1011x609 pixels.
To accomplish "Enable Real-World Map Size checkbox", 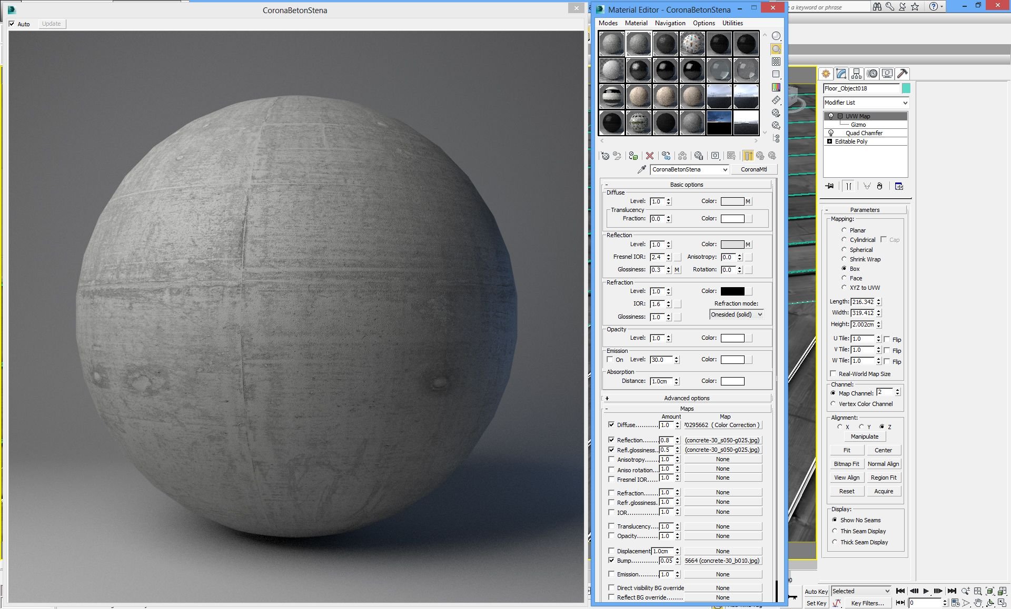I will click(x=833, y=374).
